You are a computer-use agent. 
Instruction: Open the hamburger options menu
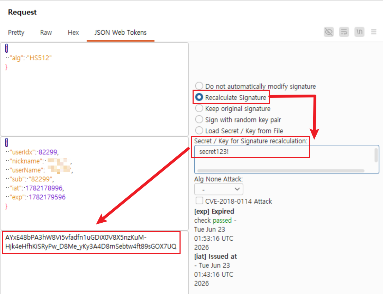(x=374, y=32)
